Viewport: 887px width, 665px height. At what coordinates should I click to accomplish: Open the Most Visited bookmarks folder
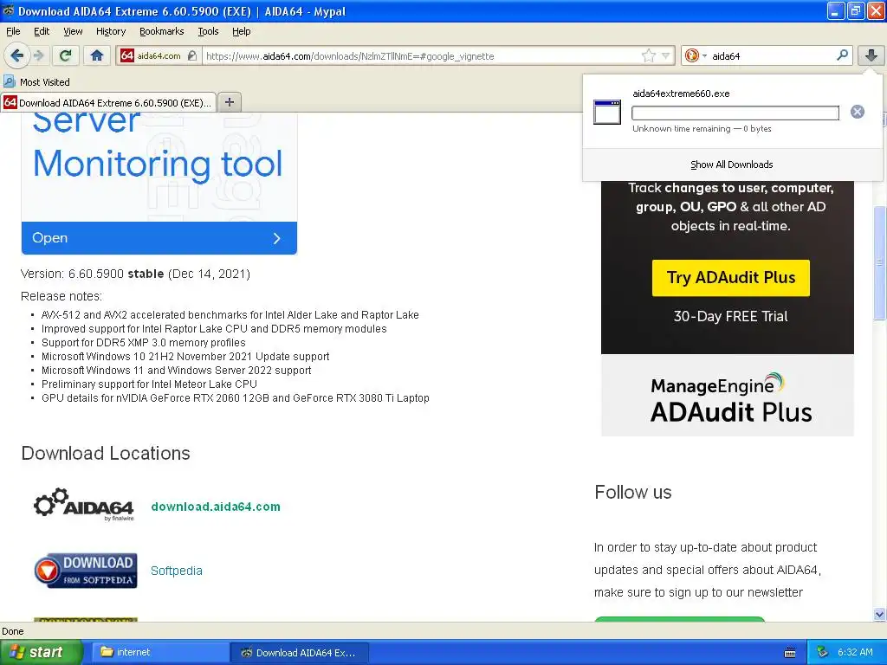click(36, 82)
